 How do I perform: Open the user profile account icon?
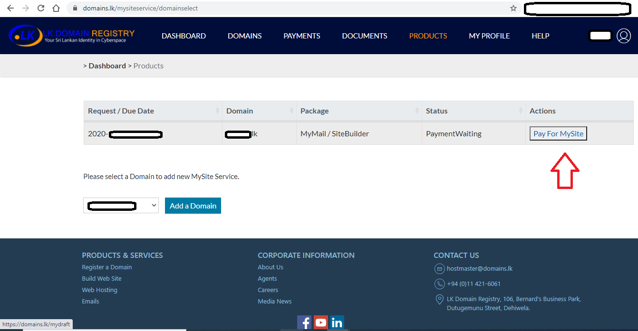pyautogui.click(x=624, y=36)
